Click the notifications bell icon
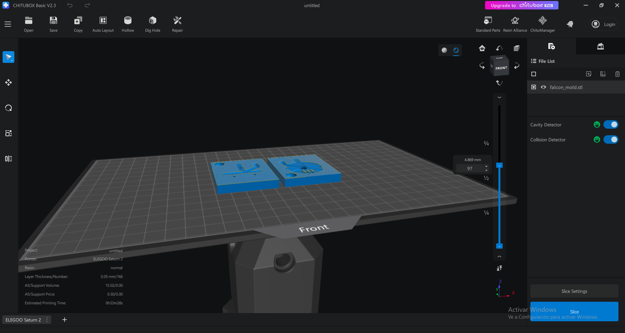The image size is (625, 333). pos(570,24)
